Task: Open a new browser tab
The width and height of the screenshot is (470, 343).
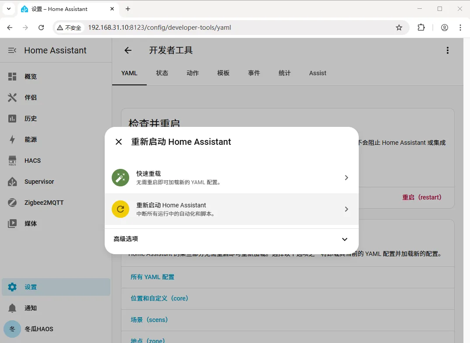Action: click(128, 9)
